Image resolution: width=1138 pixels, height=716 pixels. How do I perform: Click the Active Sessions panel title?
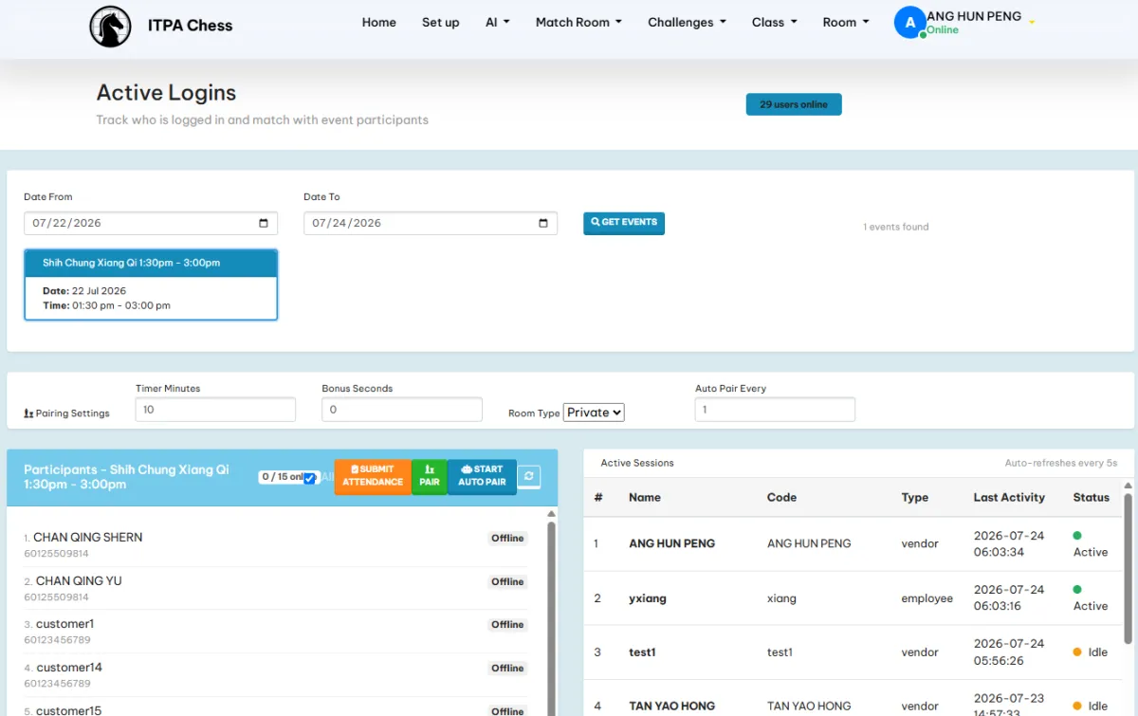pos(637,463)
